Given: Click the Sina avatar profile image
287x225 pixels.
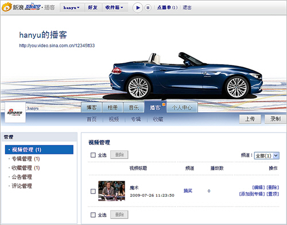Looking at the screenshot, I should coord(15,113).
